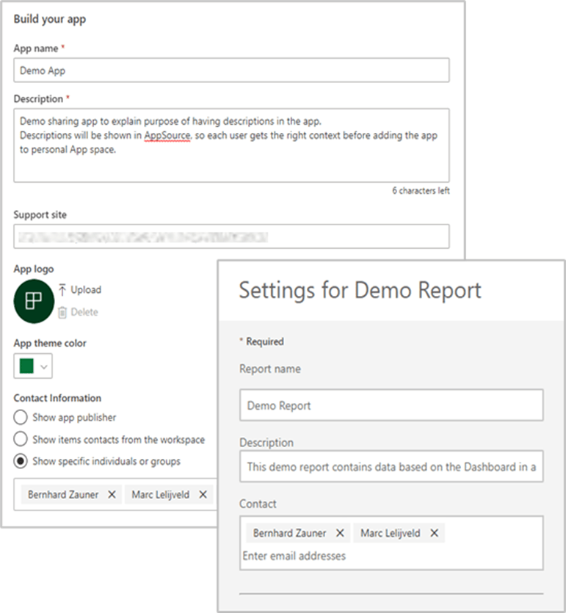Click the green theme color swatch
Screen dimensions: 566x613
(x=28, y=366)
